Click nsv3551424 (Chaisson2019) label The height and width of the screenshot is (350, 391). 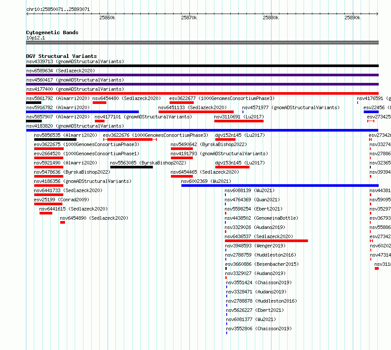point(259,282)
